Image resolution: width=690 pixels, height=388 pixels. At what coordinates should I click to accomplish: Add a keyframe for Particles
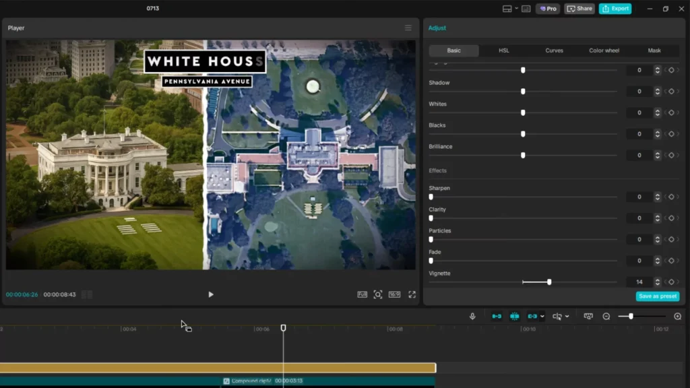[671, 239]
